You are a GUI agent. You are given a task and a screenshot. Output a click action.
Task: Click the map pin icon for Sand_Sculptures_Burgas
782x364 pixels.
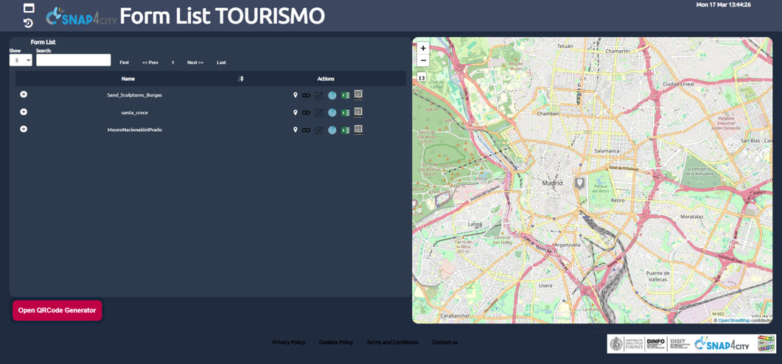click(296, 95)
